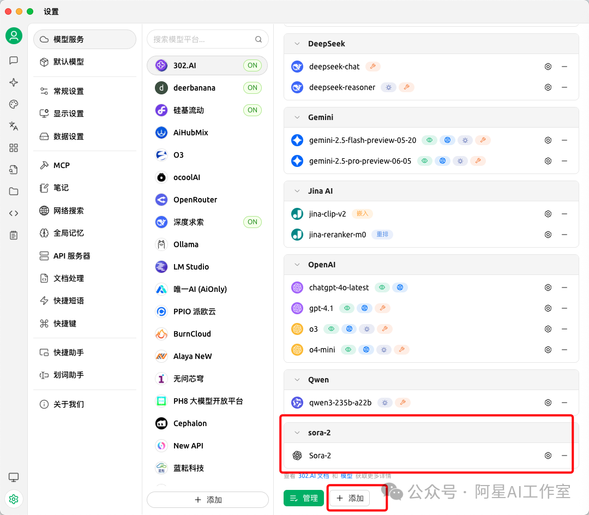This screenshot has height=515, width=589.
Task: Click the green settings gear icon
Action: (14, 499)
